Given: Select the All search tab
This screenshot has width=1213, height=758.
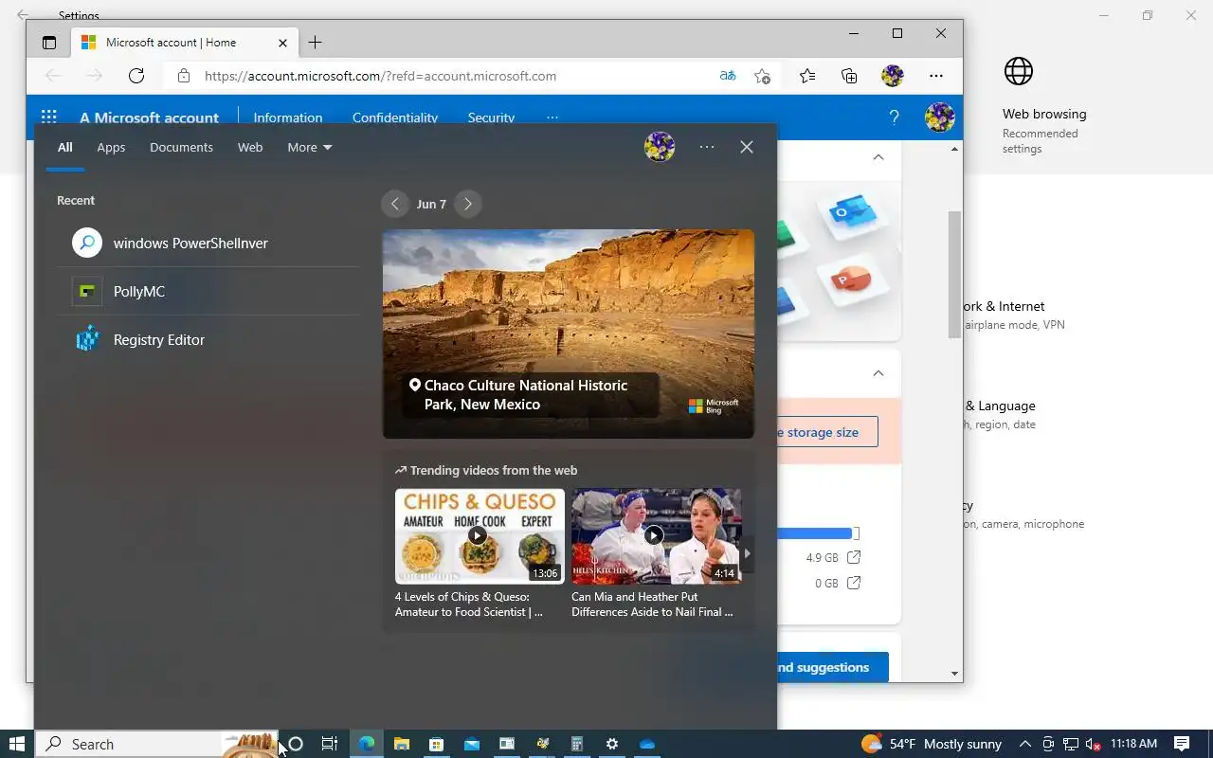Looking at the screenshot, I should (64, 147).
